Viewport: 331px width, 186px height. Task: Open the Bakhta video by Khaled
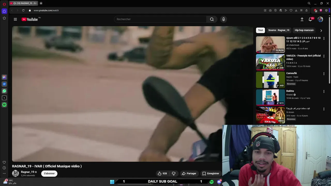pos(270,97)
